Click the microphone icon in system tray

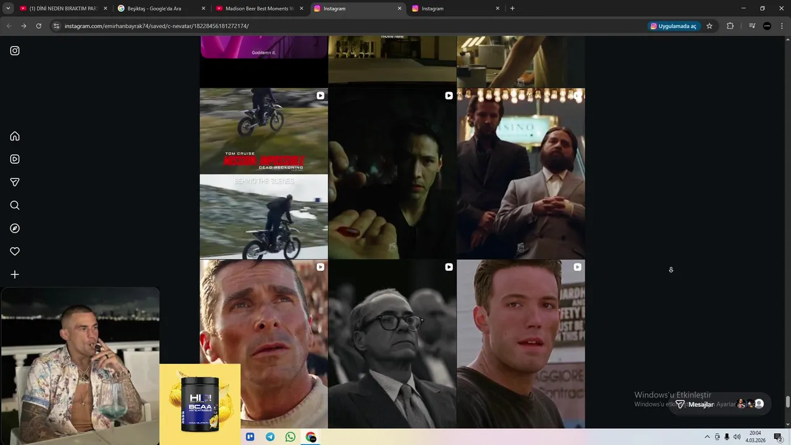point(727,437)
